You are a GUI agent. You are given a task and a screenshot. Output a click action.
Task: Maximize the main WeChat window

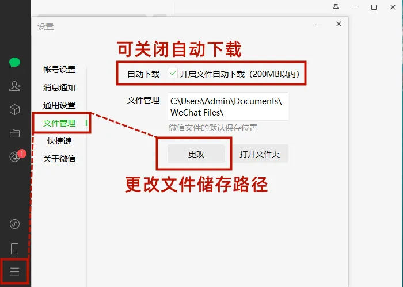point(374,7)
